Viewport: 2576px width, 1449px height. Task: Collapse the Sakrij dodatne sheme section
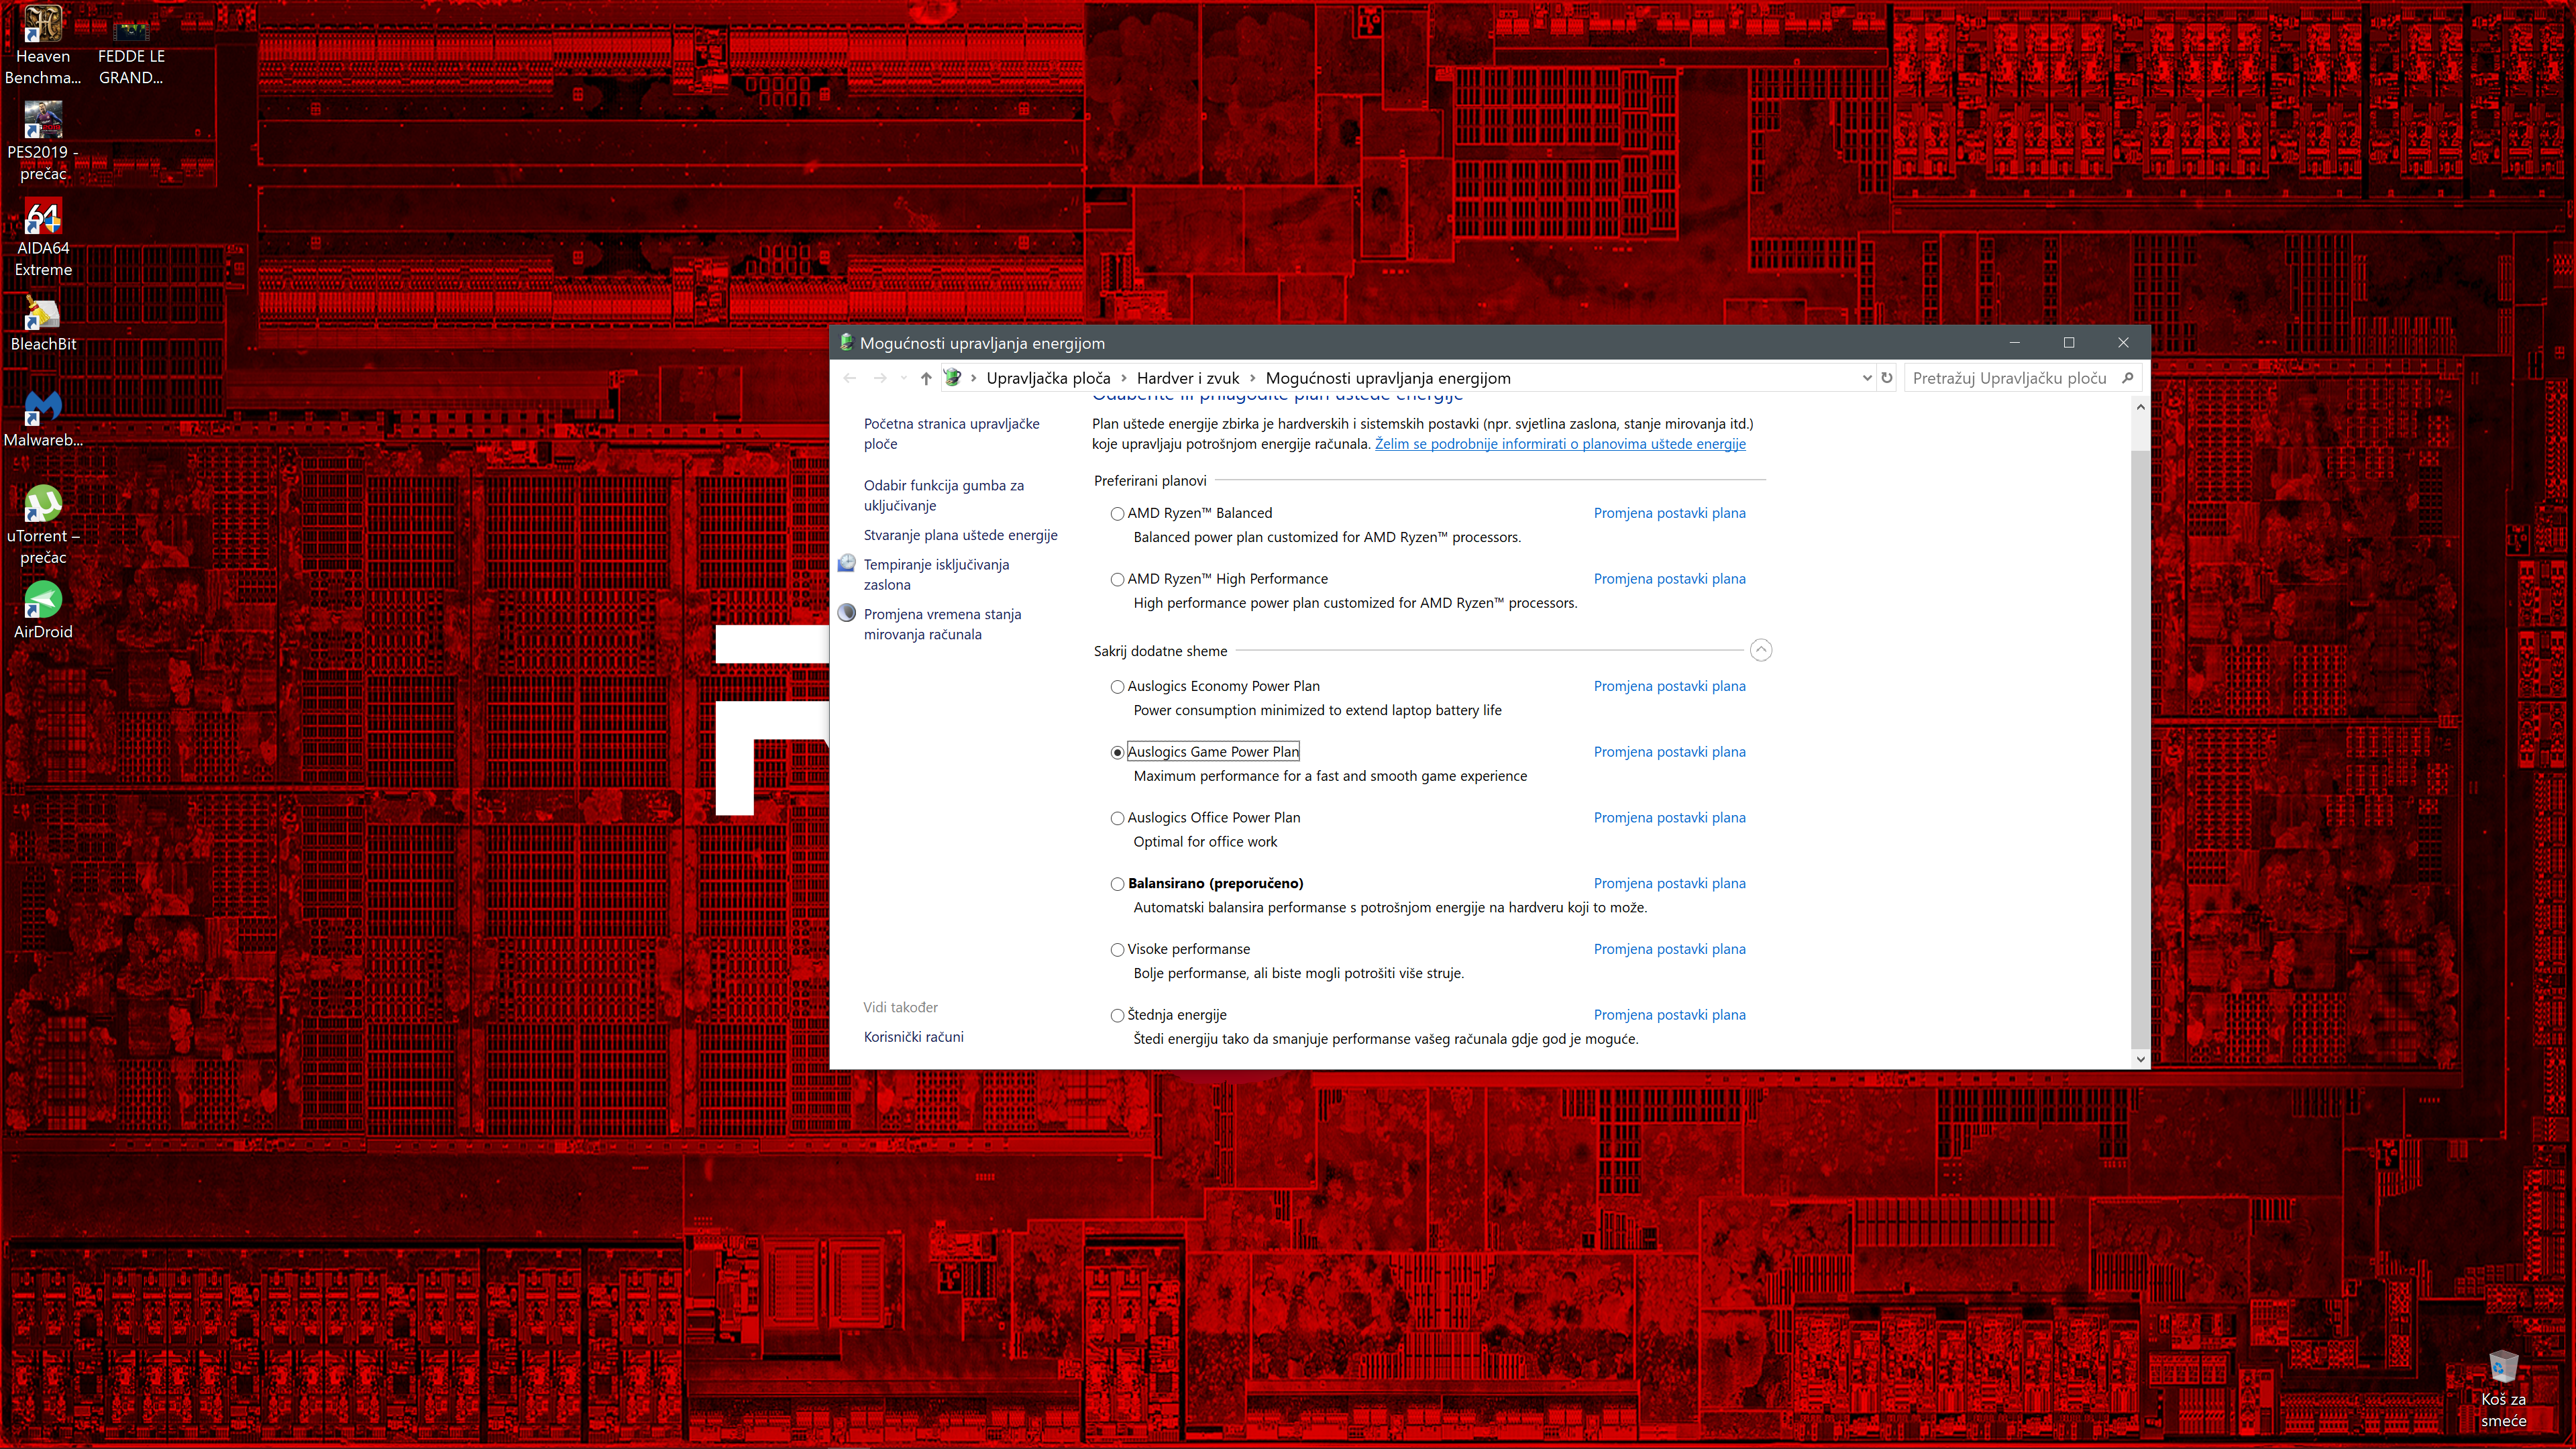[1761, 651]
